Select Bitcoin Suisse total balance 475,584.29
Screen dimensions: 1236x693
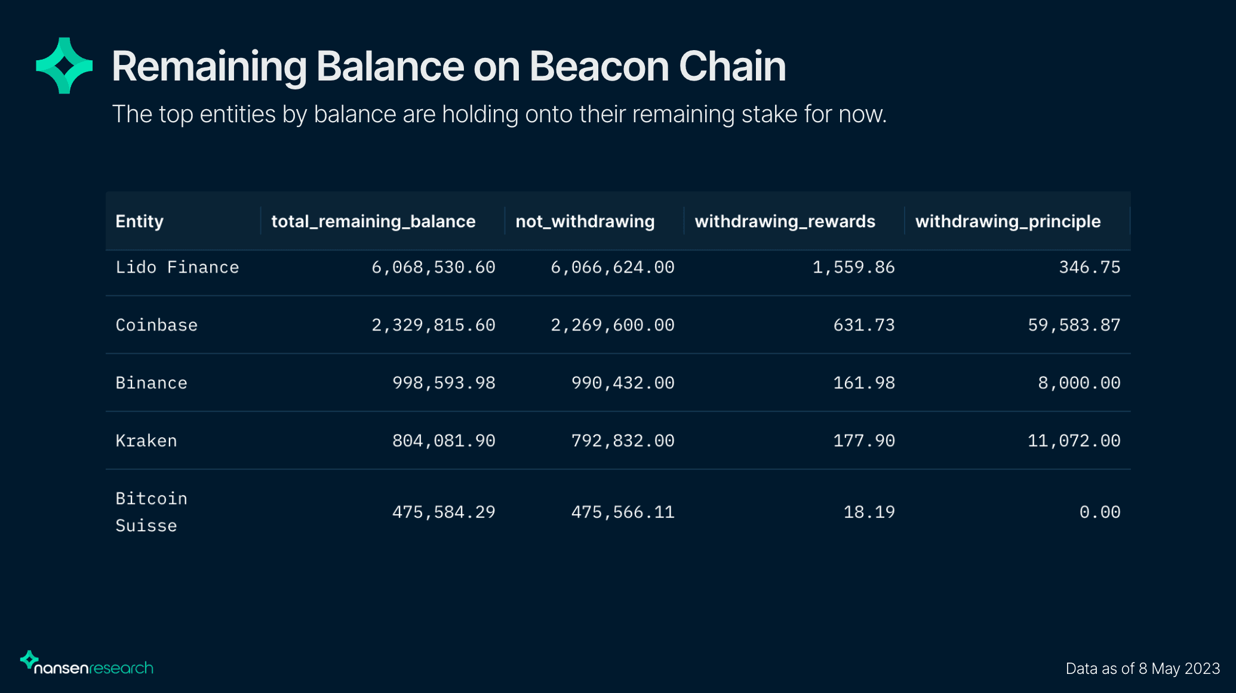(444, 512)
